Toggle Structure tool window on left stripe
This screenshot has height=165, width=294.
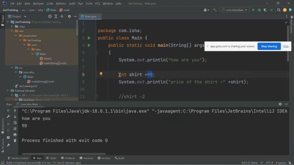[3, 146]
